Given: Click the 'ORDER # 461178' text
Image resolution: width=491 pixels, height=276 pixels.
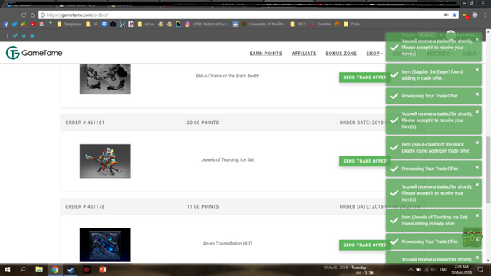Looking at the screenshot, I should click(85, 206).
